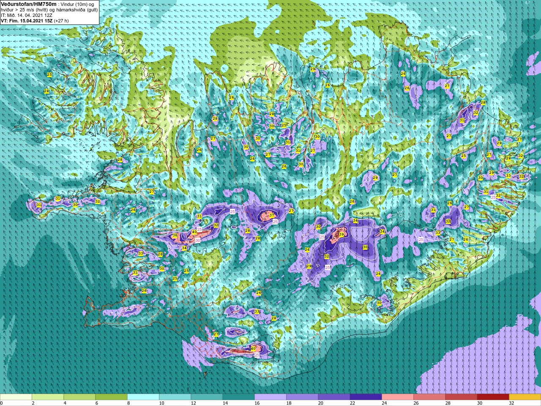Click the legend tick label '8'

pos(129,403)
